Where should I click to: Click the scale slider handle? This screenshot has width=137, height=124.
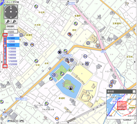tap(5, 45)
